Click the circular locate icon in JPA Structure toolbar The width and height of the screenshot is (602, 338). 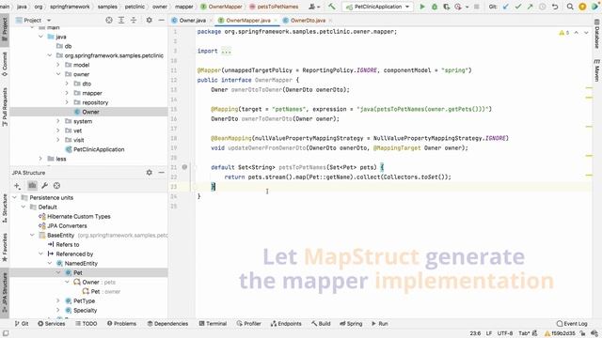click(56, 186)
